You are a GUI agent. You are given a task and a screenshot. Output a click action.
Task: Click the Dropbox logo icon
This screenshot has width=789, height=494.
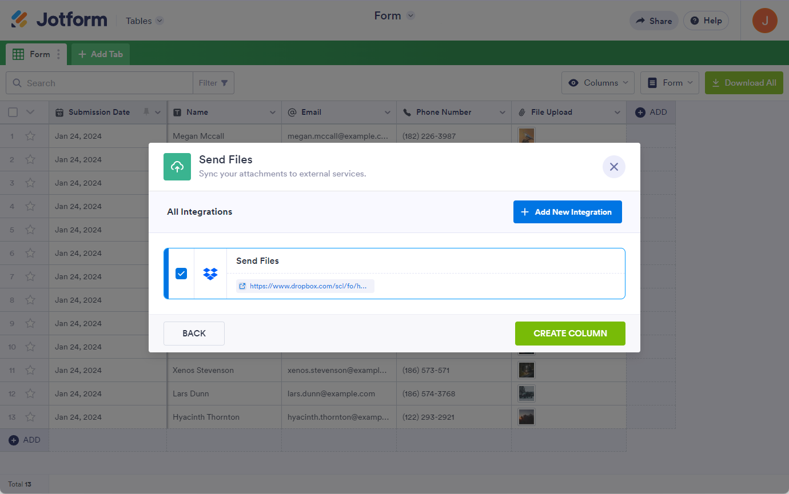pos(210,274)
